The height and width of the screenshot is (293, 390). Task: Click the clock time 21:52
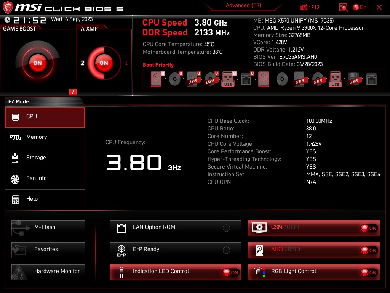pyautogui.click(x=30, y=20)
